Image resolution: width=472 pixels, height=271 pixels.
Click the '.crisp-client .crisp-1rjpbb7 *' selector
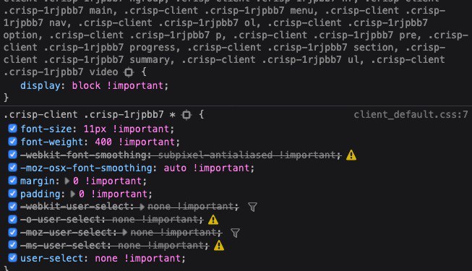pyautogui.click(x=90, y=115)
